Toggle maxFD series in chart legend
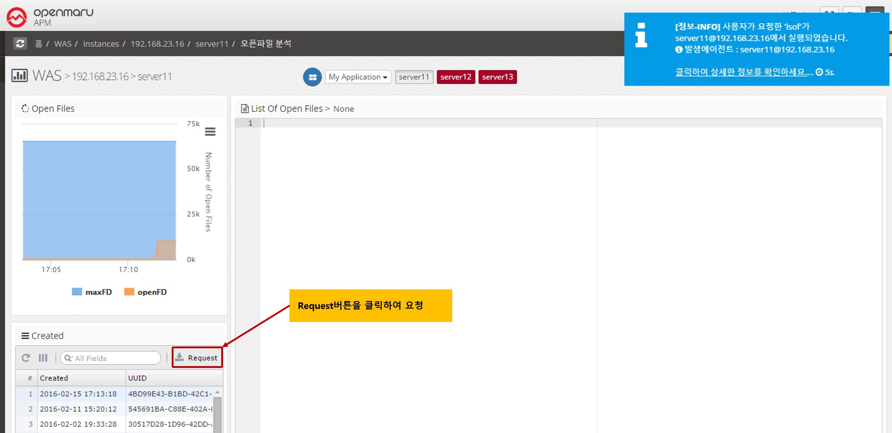Screen dimensions: 892x433 92,292
